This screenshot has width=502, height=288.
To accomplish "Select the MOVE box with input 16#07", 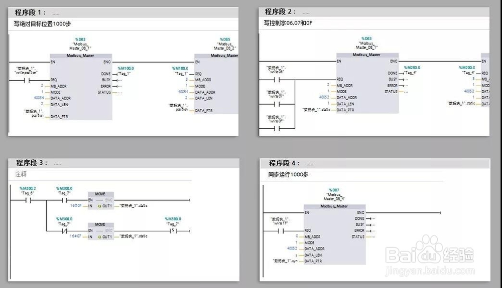I will click(x=101, y=231).
